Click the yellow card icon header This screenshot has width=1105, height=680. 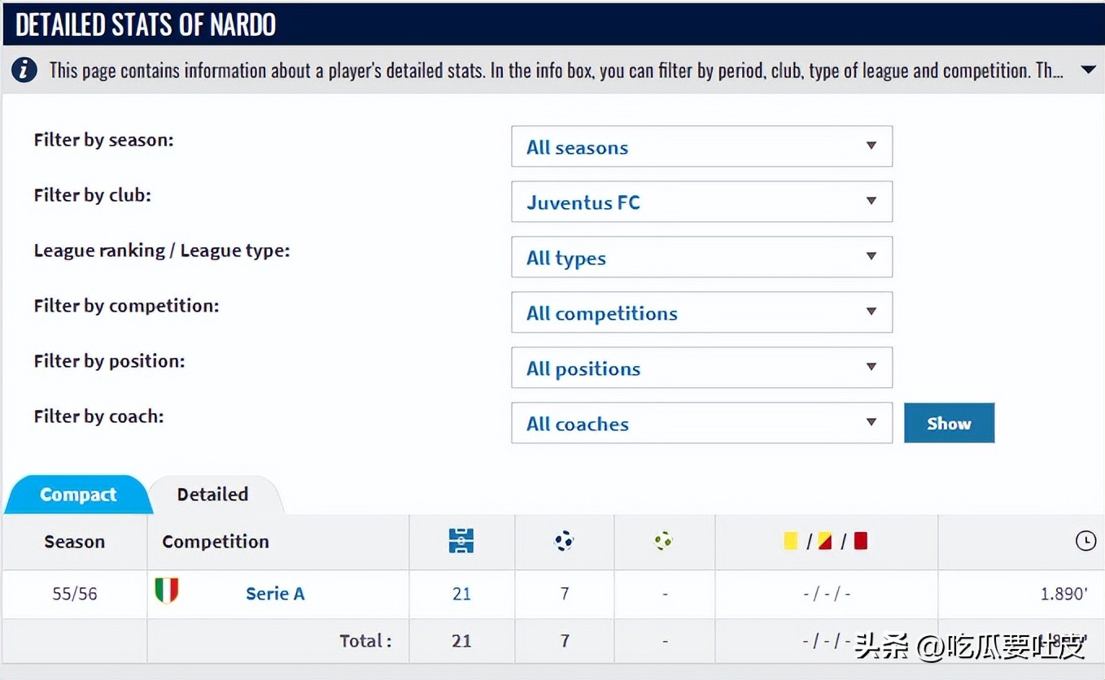click(790, 541)
